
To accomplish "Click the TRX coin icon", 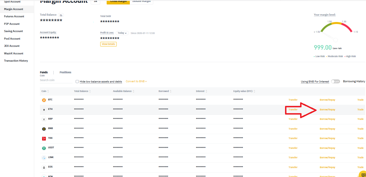I will pyautogui.click(x=44, y=139).
